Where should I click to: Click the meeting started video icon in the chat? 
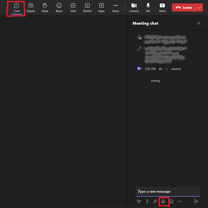tap(139, 68)
